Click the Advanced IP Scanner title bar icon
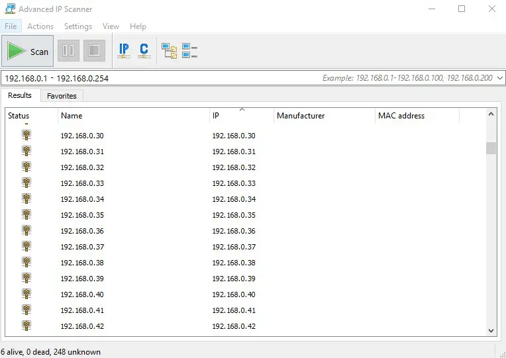The width and height of the screenshot is (506, 358). pyautogui.click(x=10, y=9)
